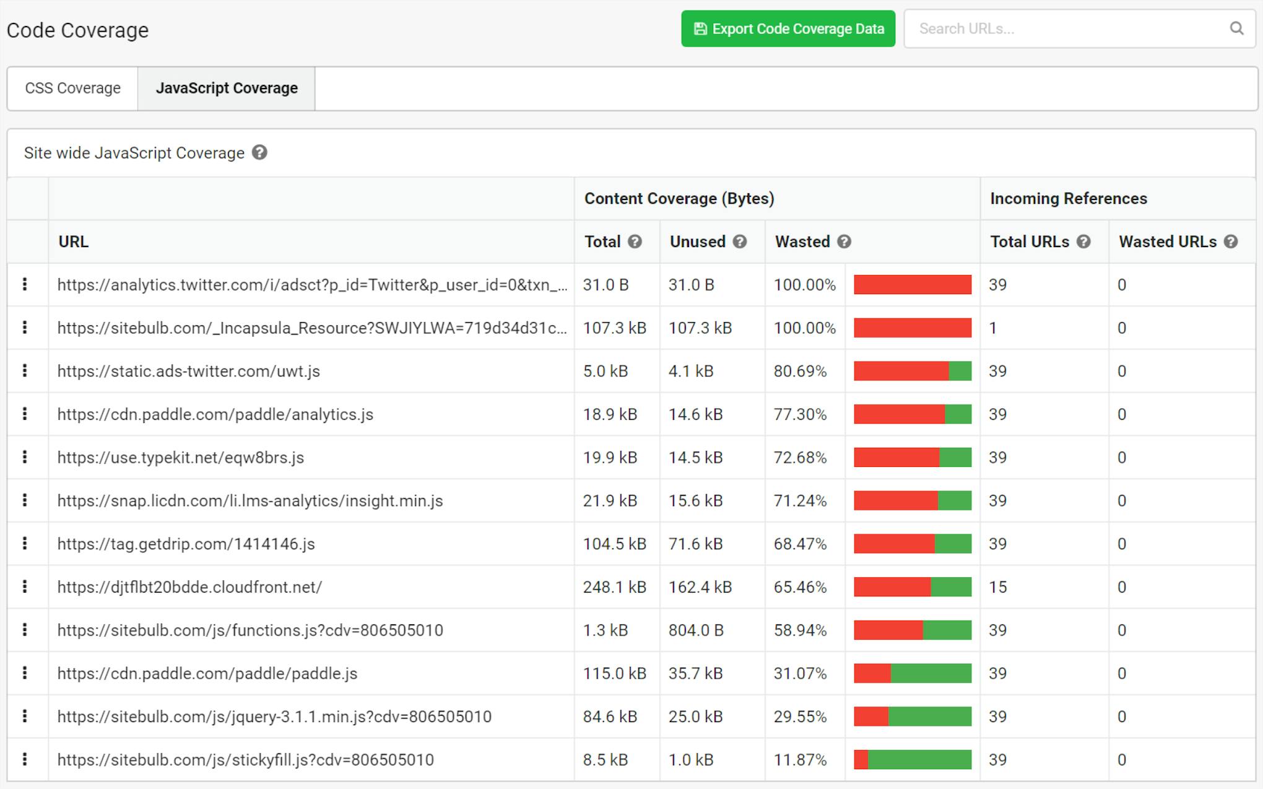1263x789 pixels.
Task: Click wasted bar for typekit eqw8brs.js
Action: coord(912,458)
